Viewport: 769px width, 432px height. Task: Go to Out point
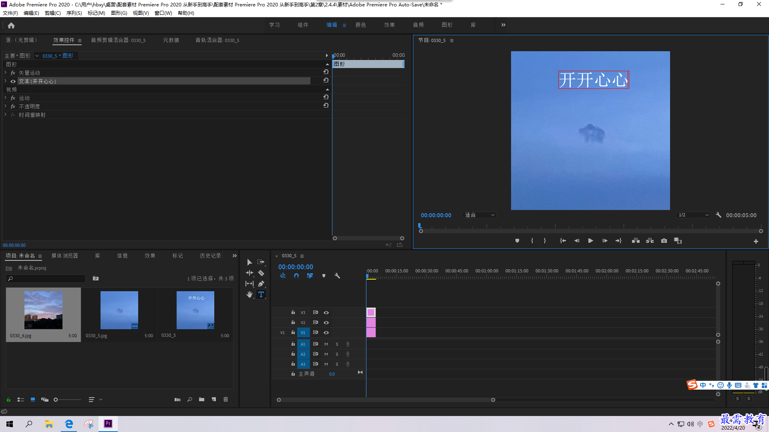(618, 241)
